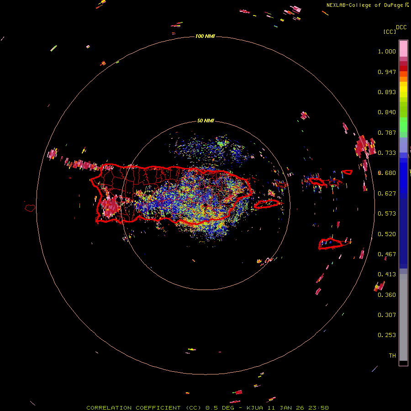
Task: Click the DCC label above the color scale
Action: [401, 27]
